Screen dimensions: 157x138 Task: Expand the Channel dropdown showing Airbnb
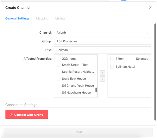(103, 33)
